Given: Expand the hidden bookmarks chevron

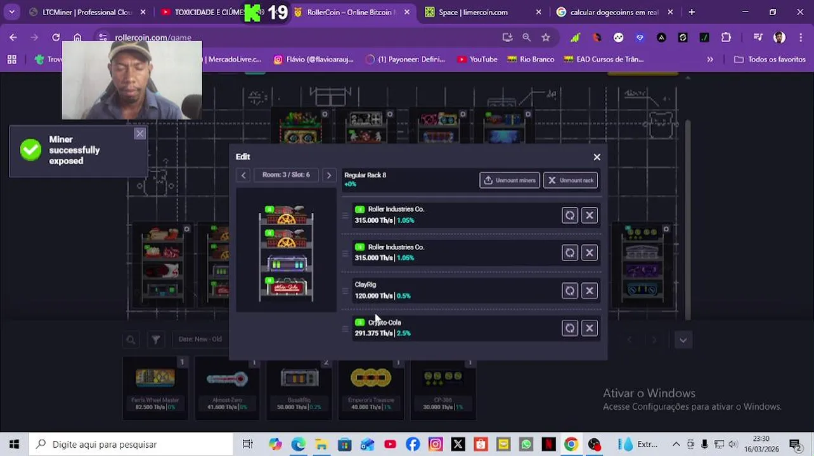Looking at the screenshot, I should coord(710,60).
